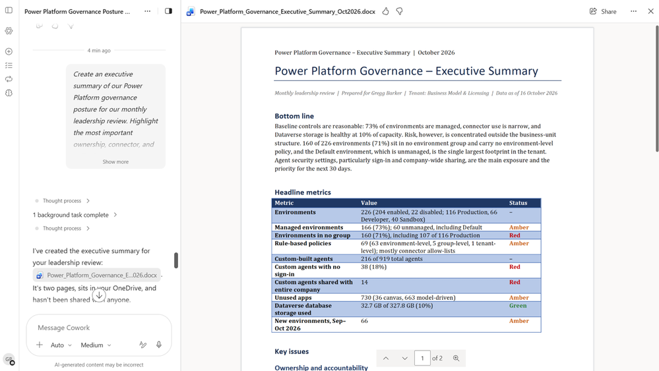Open the Auto mode dropdown
Viewport: 659px width, 371px height.
[x=61, y=345]
